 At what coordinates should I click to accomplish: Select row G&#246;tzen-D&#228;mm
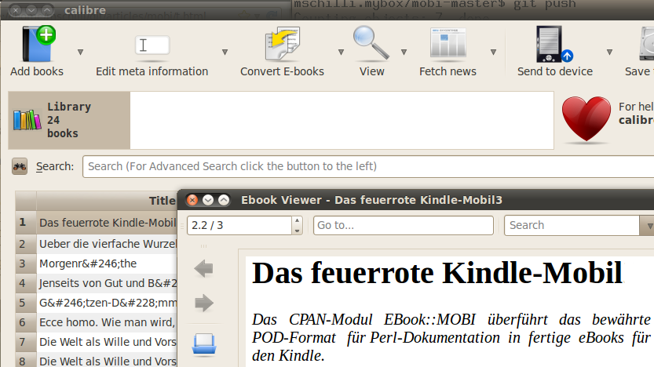click(x=107, y=303)
